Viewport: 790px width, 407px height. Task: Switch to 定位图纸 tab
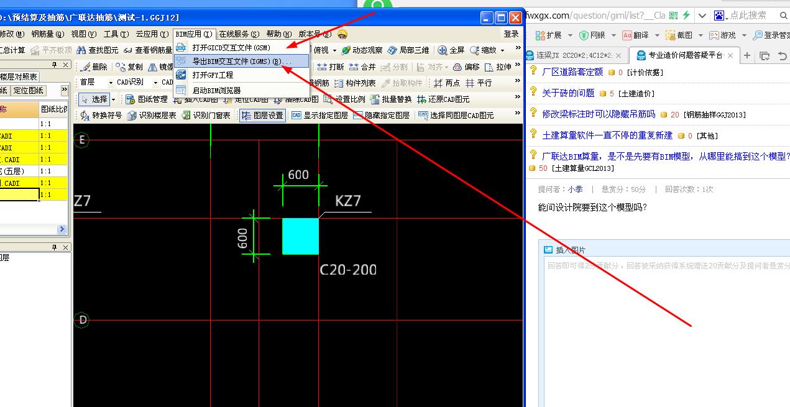pos(29,91)
